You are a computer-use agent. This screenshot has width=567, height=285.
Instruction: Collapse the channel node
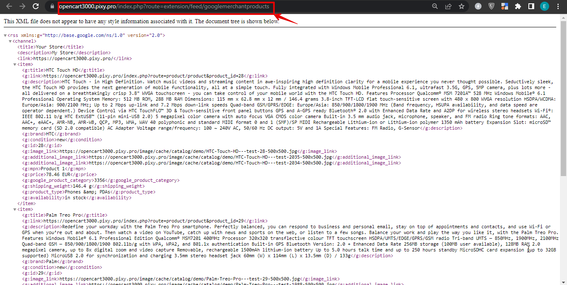(x=10, y=41)
